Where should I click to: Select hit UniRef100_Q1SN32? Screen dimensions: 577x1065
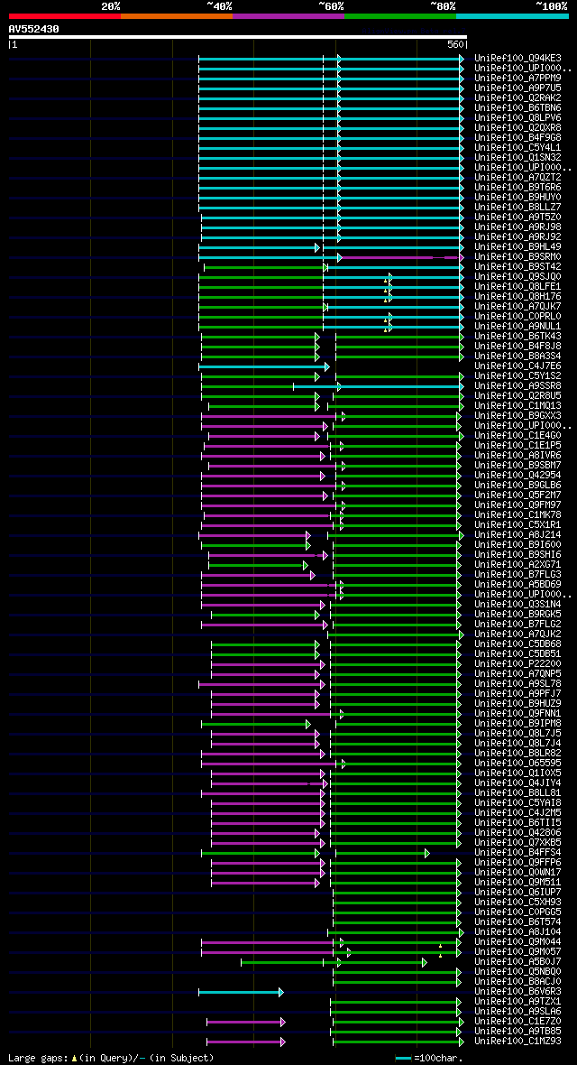pos(517,158)
